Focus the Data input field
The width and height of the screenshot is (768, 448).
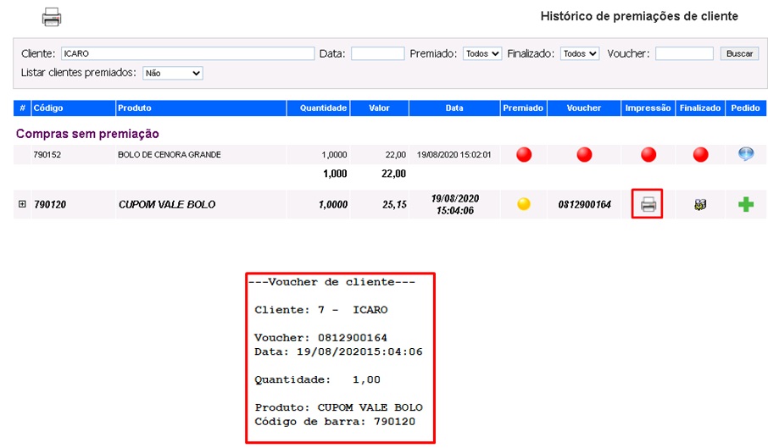pos(377,53)
